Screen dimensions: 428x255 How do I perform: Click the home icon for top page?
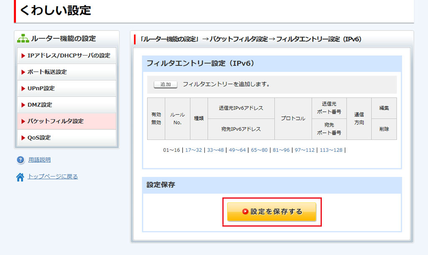click(20, 177)
